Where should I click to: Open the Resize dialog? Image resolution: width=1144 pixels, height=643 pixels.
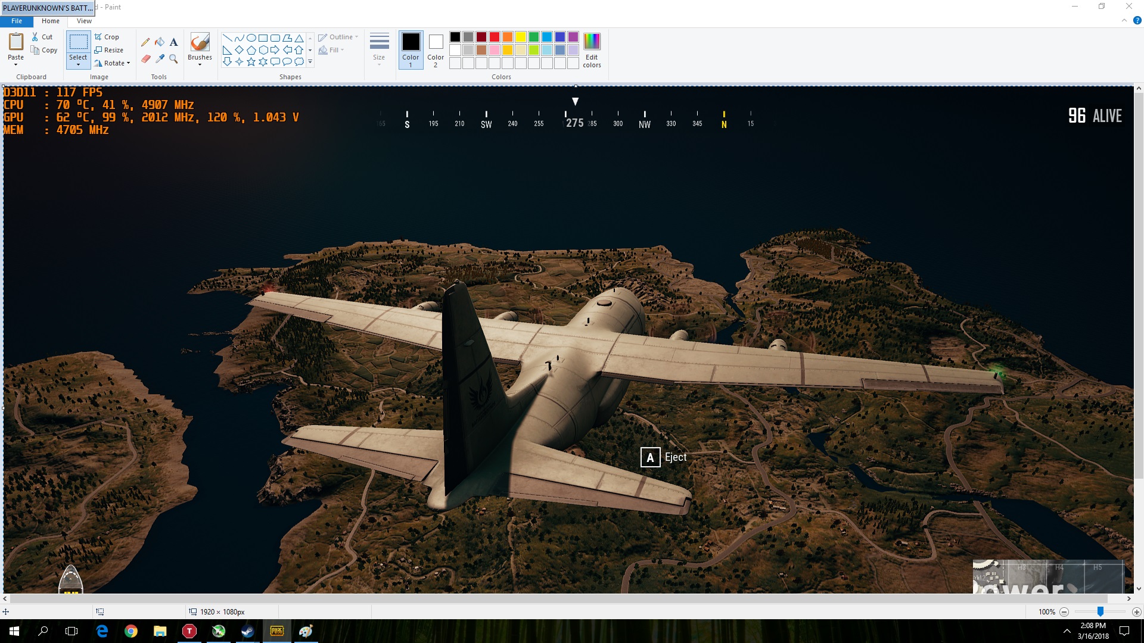109,50
